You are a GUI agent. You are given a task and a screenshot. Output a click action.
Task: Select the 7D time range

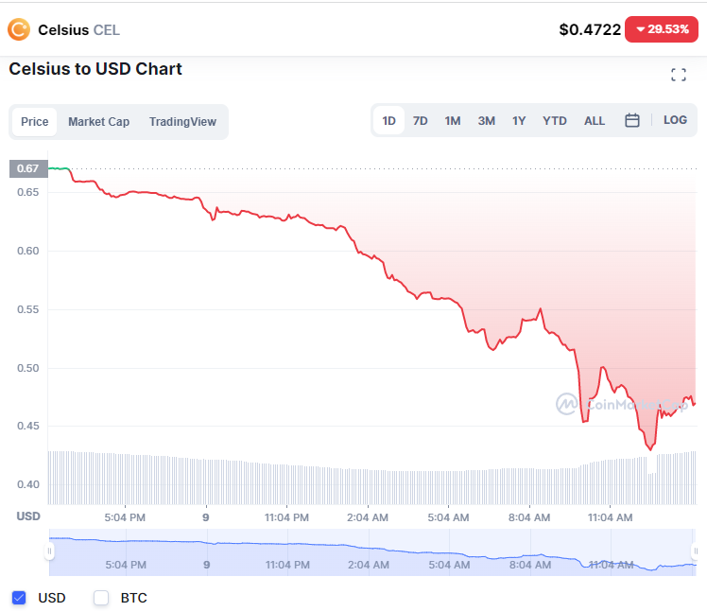pyautogui.click(x=421, y=121)
